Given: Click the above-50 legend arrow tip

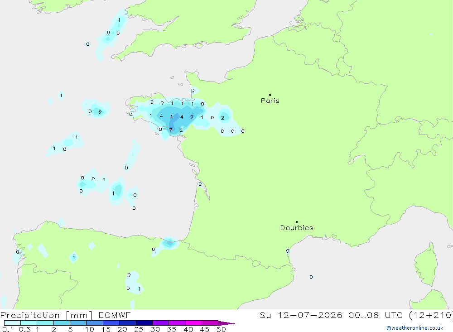Looking at the screenshot, I should click(226, 323).
